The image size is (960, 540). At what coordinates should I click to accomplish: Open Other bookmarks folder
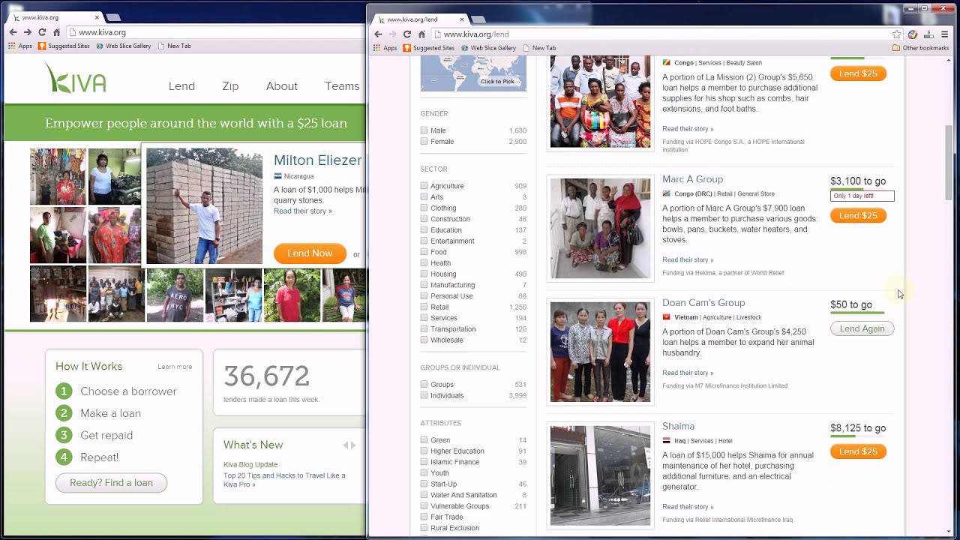point(920,48)
